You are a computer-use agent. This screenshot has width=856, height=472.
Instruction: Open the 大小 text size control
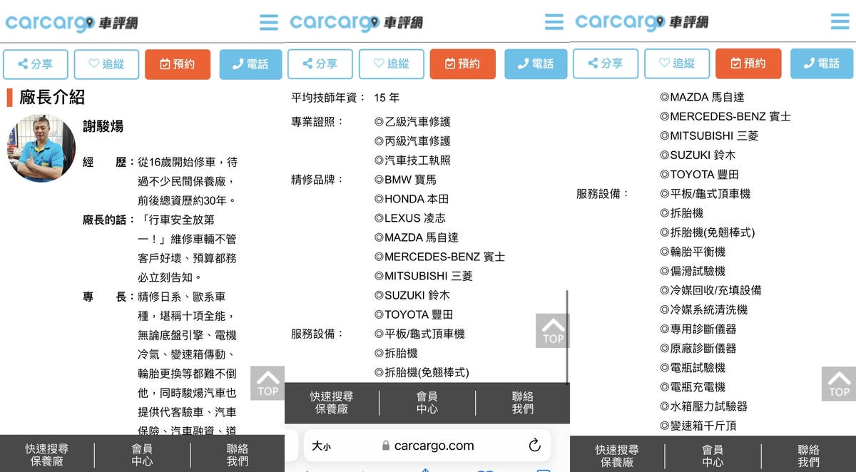[321, 446]
